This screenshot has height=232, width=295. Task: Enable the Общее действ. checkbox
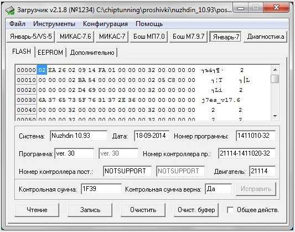230,210
